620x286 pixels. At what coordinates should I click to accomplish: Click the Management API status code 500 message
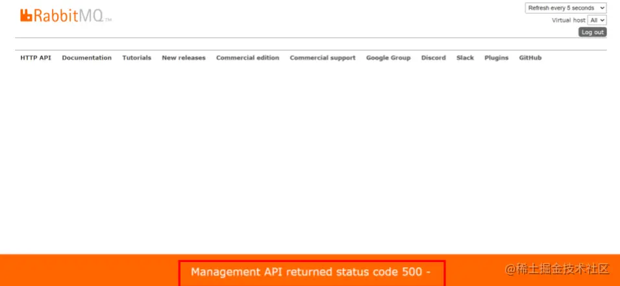click(x=311, y=272)
